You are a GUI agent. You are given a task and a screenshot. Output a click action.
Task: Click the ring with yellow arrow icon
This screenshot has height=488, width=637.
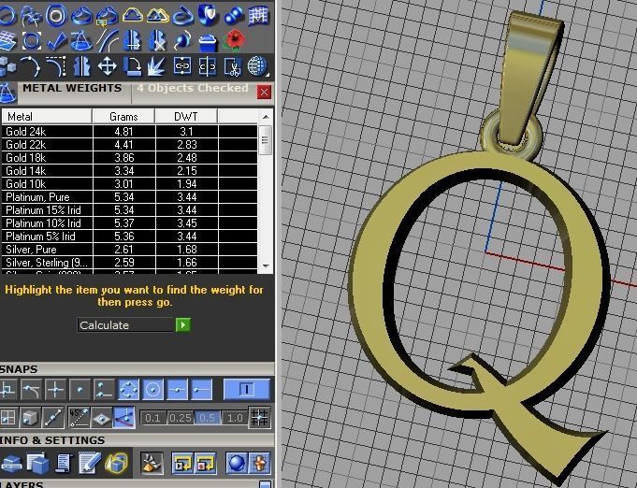[x=107, y=16]
